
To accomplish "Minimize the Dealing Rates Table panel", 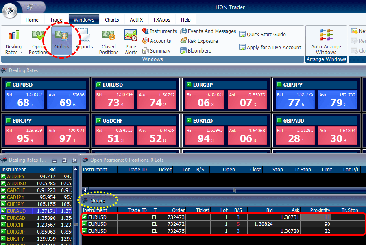I will click(x=54, y=160).
